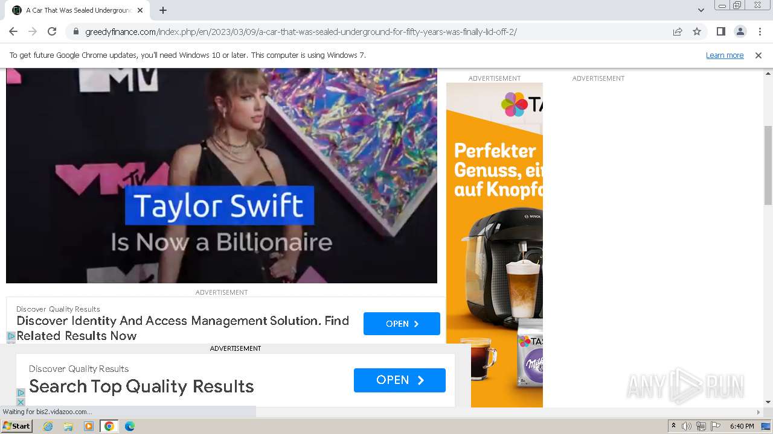Image resolution: width=773 pixels, height=434 pixels.
Task: Click the AdChoices icon on bottom banner
Action: (21, 392)
